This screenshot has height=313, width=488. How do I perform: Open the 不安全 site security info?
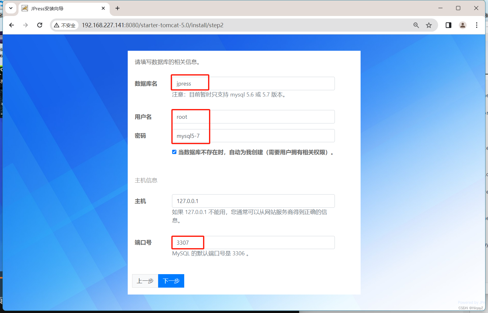(65, 25)
